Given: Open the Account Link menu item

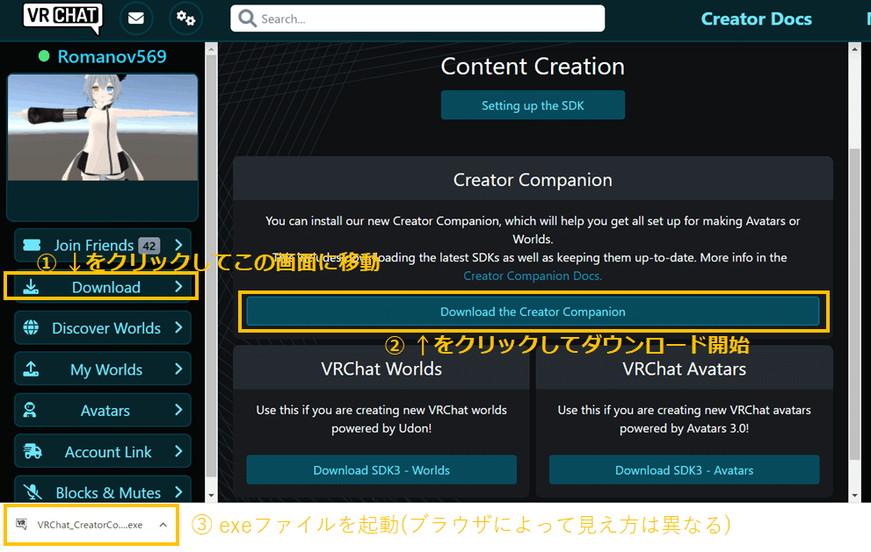Looking at the screenshot, I should 103,451.
